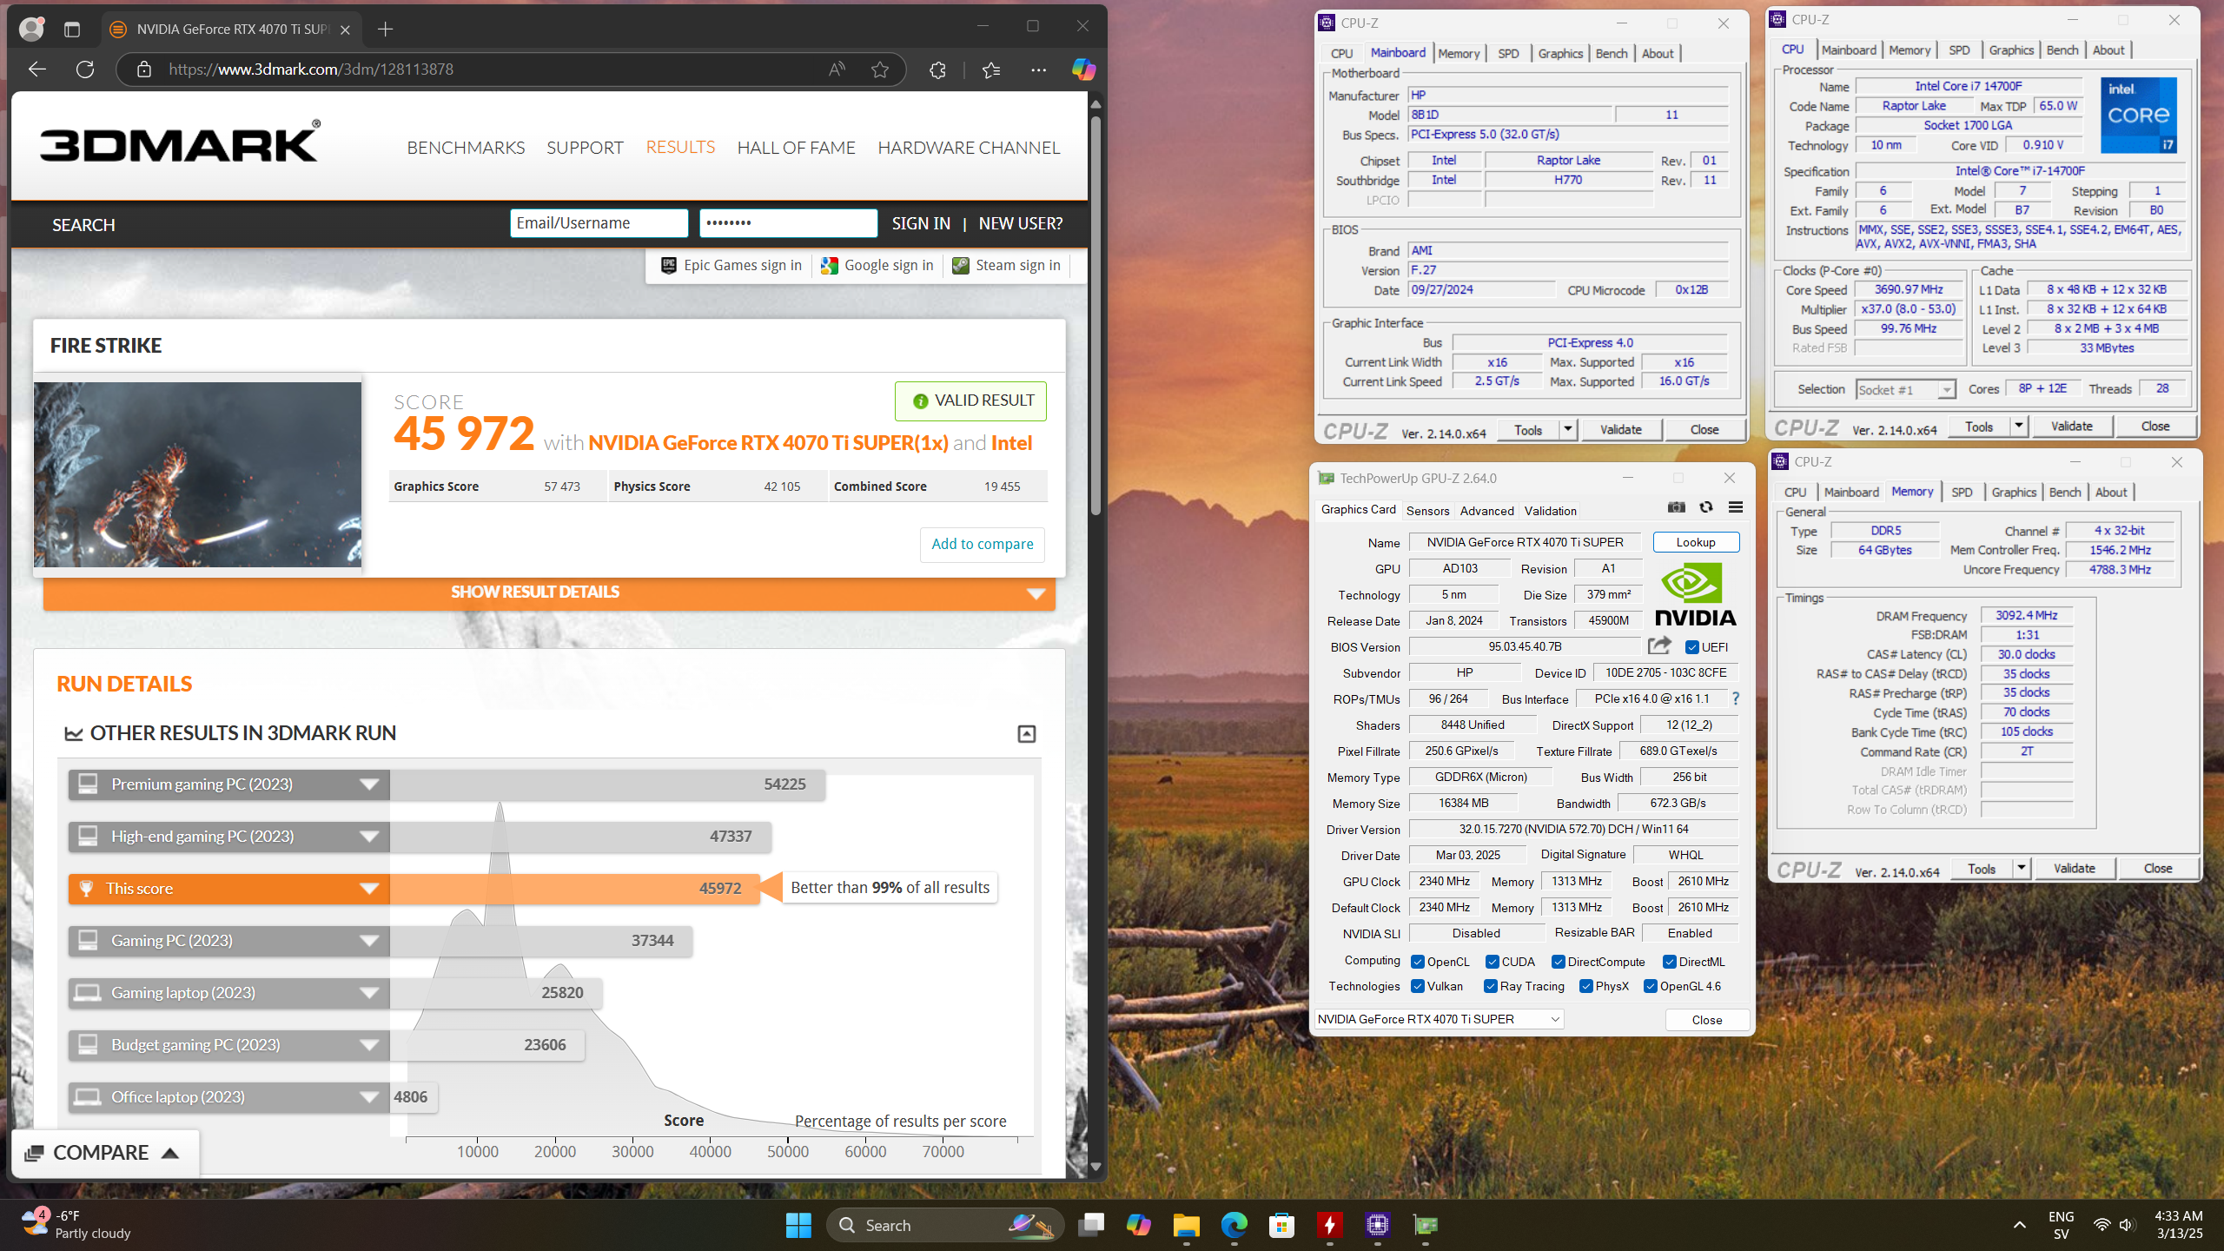Screen dimensions: 2224x1251
Task: Collapse the Other Results section icon
Action: (1027, 734)
